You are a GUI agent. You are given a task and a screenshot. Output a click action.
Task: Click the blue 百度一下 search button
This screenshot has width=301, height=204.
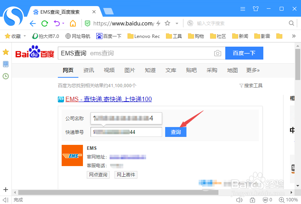(x=244, y=53)
